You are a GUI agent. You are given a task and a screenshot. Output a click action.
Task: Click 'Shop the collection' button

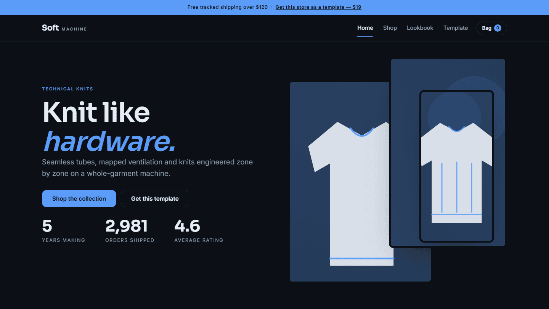[79, 198]
